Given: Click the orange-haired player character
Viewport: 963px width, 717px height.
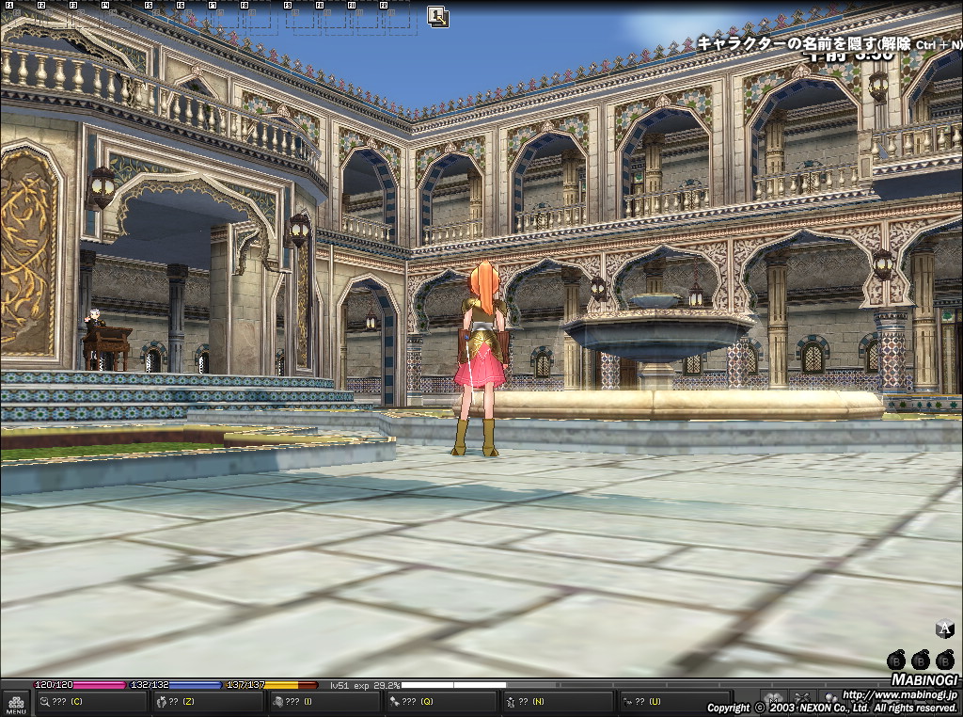Looking at the screenshot, I should [483, 358].
